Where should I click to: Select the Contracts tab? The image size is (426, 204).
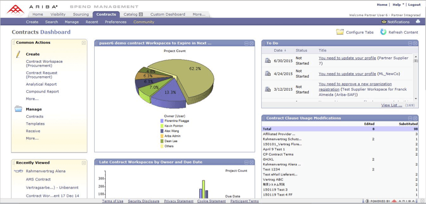[106, 14]
